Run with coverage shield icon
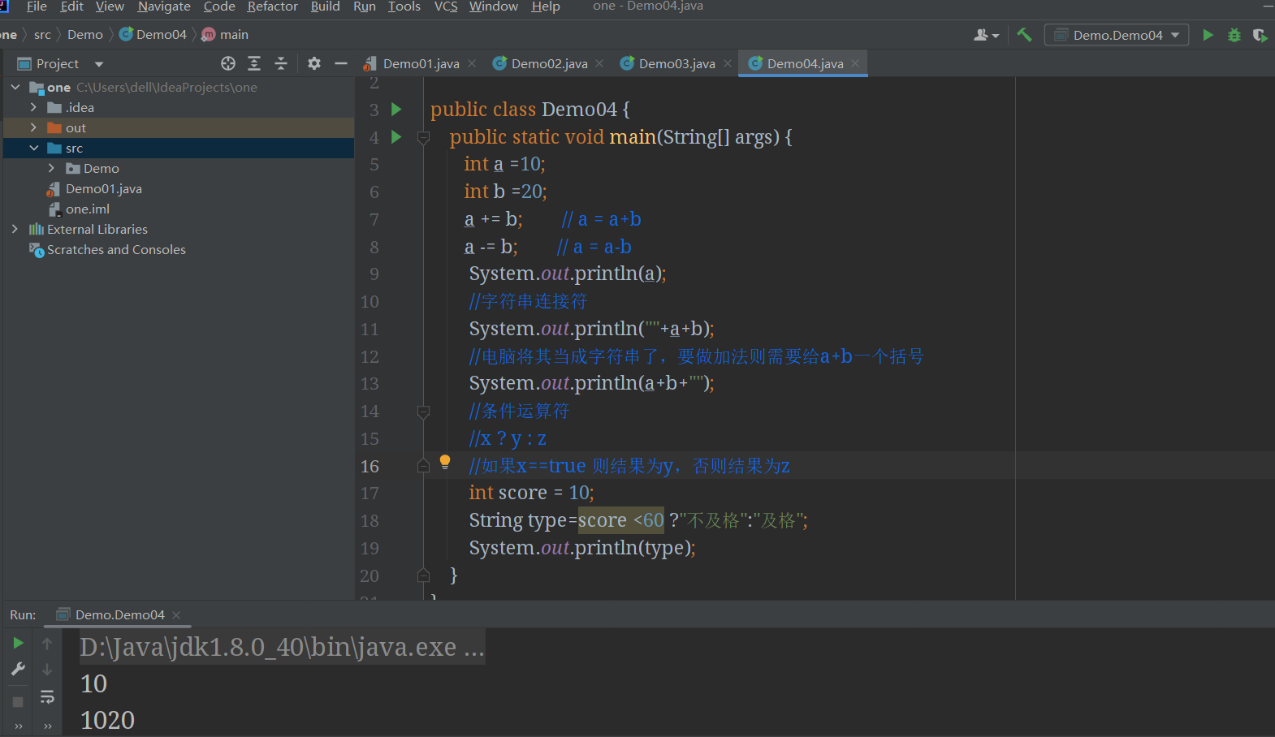The height and width of the screenshot is (737, 1275). 1260,35
